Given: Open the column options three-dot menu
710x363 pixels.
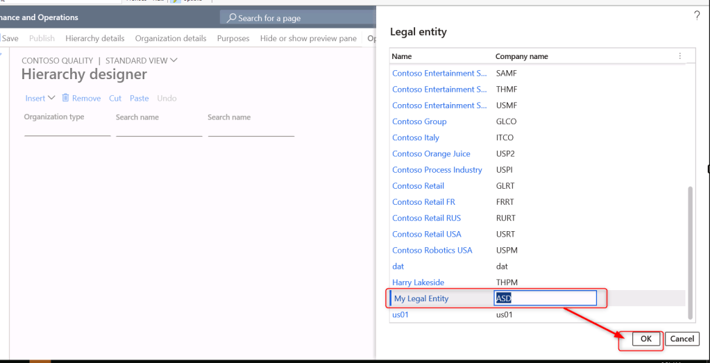Looking at the screenshot, I should pyautogui.click(x=679, y=56).
